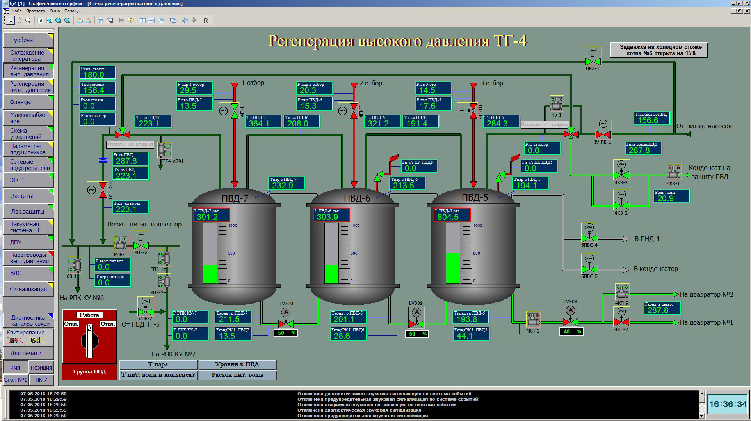Open Сетевые подогреватели scheme
The width and height of the screenshot is (751, 421).
coord(28,165)
